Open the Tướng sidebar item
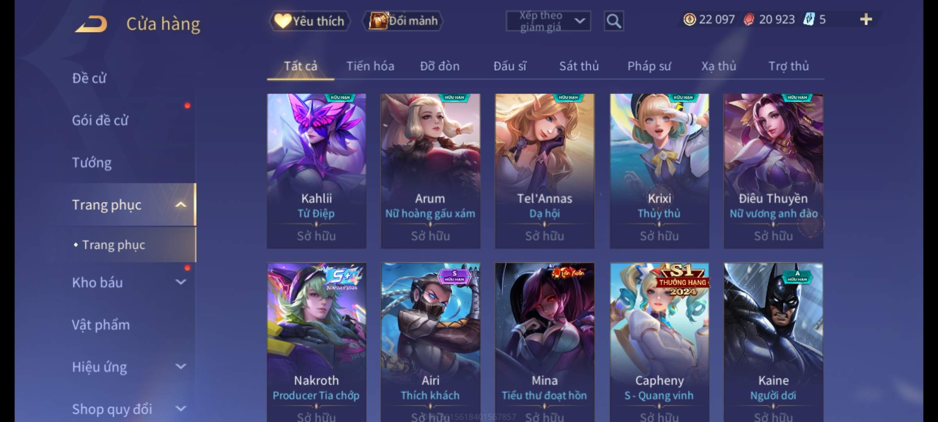938x422 pixels. [91, 163]
